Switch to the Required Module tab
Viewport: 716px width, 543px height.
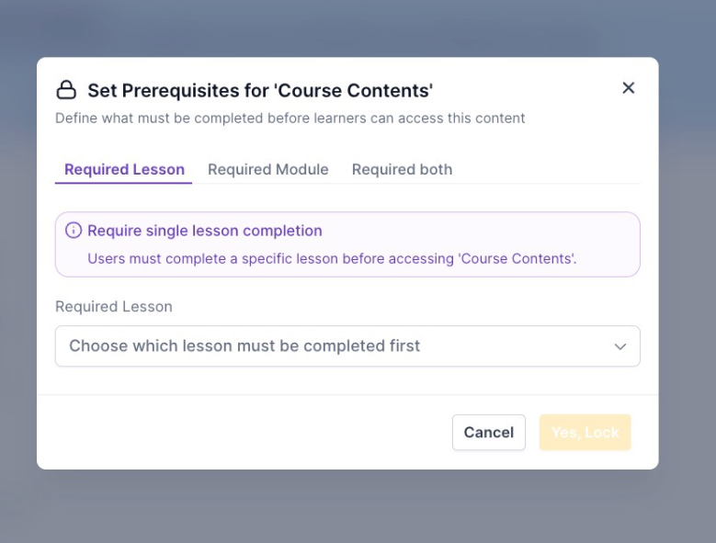(x=267, y=169)
